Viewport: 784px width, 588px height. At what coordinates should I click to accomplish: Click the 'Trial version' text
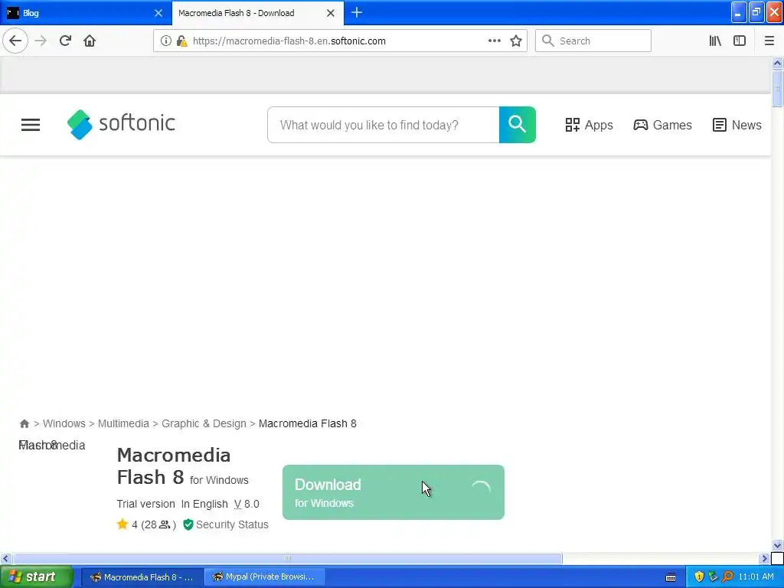(x=146, y=504)
